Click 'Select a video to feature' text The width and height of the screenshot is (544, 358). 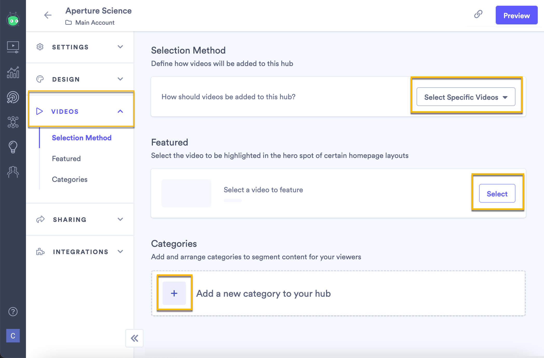coord(263,190)
